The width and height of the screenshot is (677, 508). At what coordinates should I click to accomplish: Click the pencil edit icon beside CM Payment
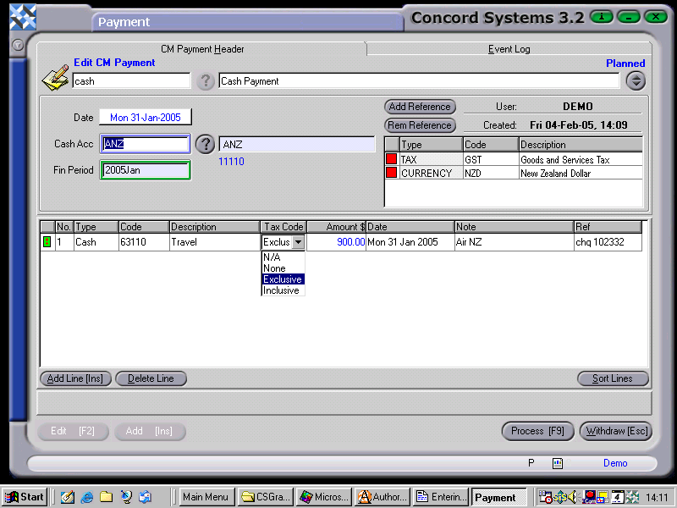pyautogui.click(x=53, y=77)
